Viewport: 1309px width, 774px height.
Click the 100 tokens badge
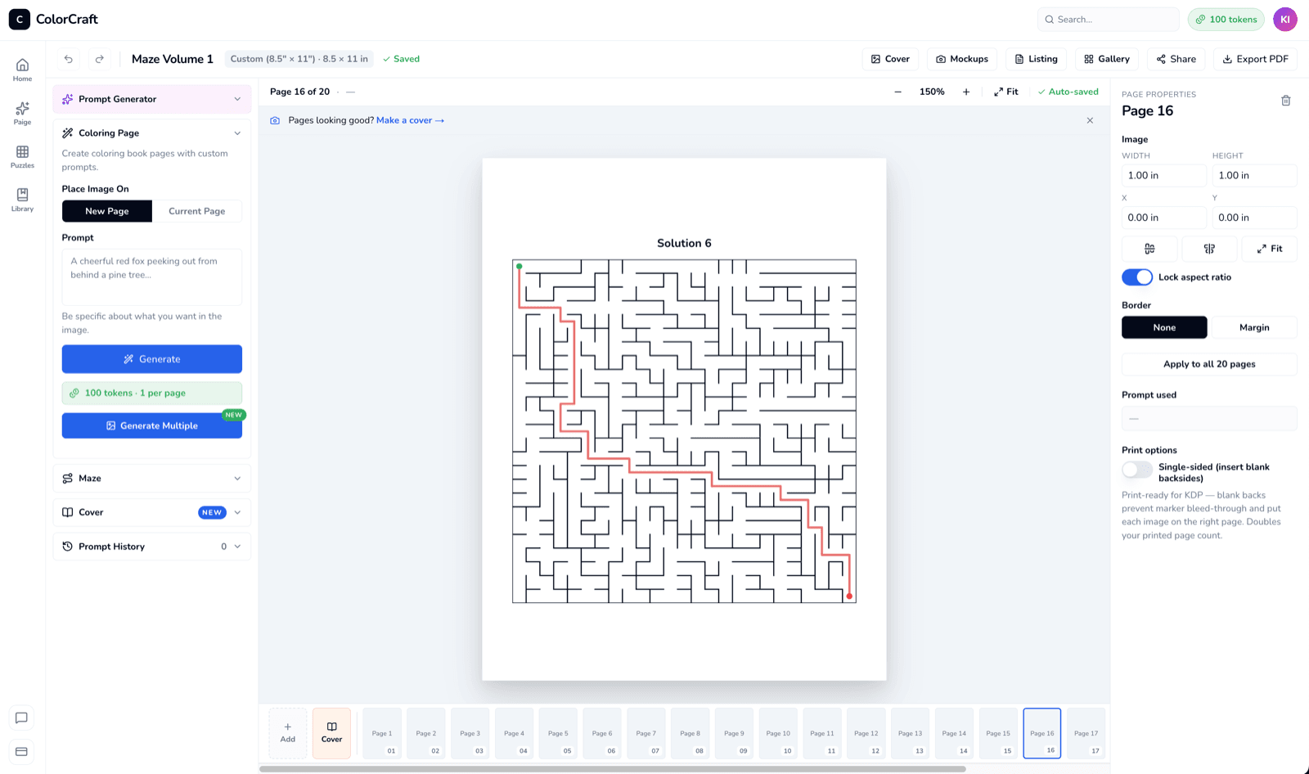pos(1226,20)
